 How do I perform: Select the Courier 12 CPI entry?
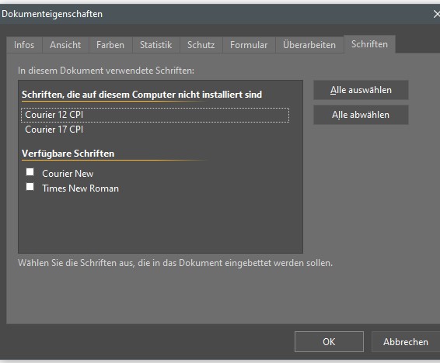pos(155,115)
